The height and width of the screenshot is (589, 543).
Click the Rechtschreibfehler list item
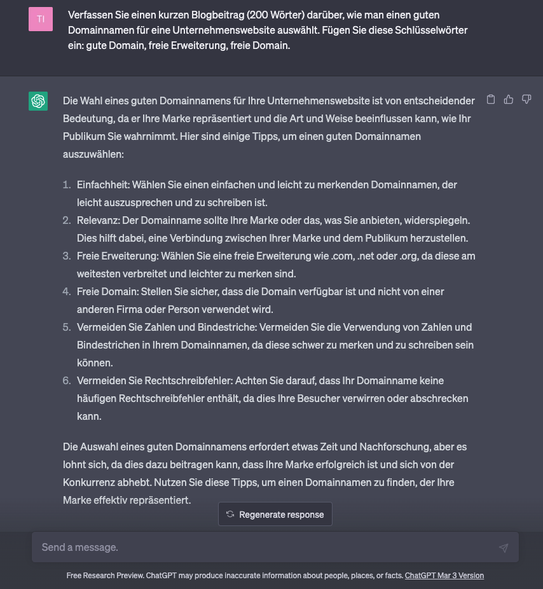coord(272,398)
